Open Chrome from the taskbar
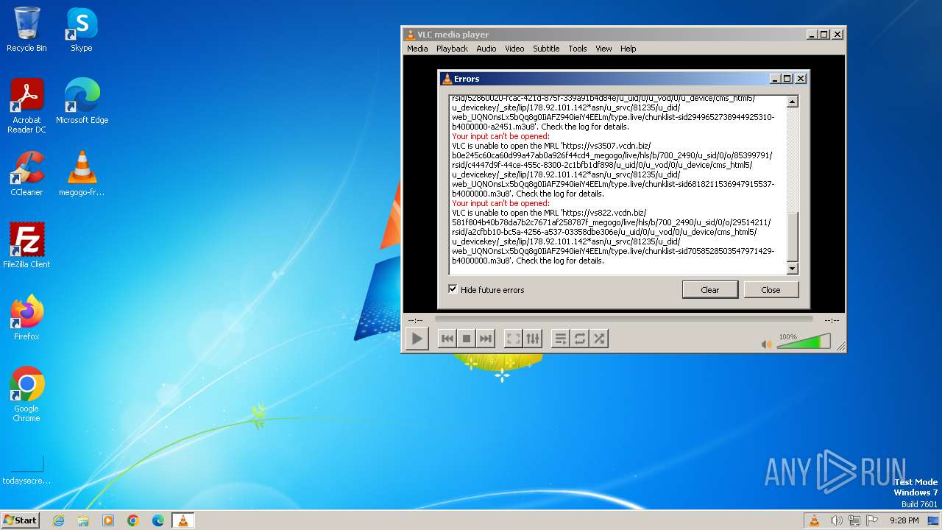942x530 pixels. 133,520
